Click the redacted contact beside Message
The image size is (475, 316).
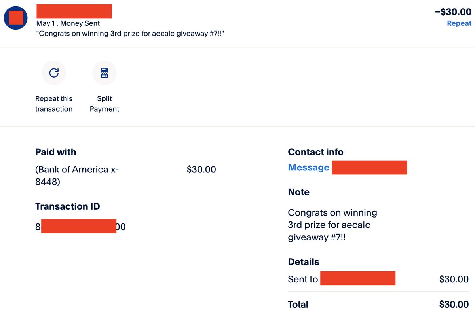(369, 168)
